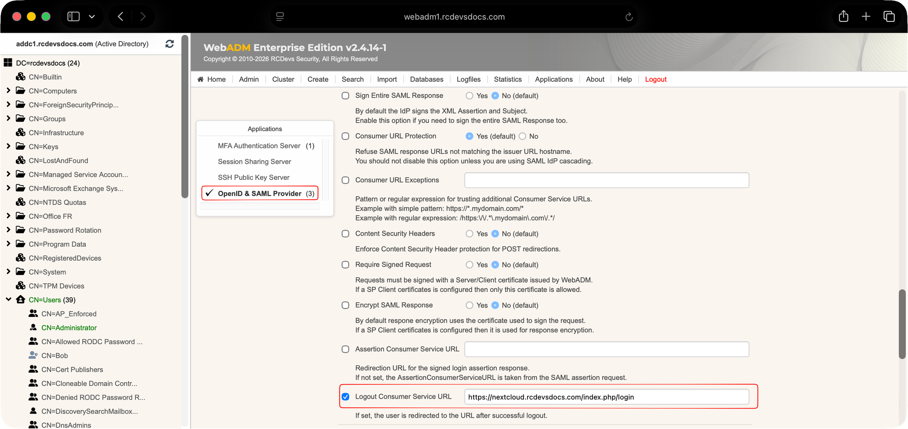Select No for Consumer URL Protection

pyautogui.click(x=523, y=136)
